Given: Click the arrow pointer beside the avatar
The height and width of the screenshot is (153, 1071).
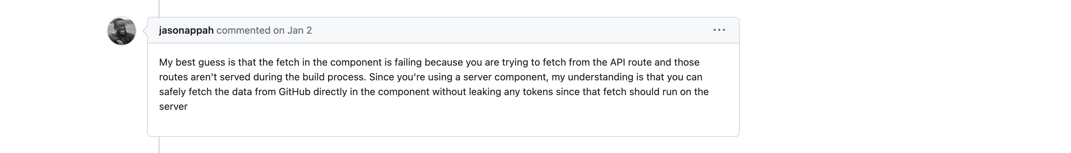Looking at the screenshot, I should click(145, 31).
